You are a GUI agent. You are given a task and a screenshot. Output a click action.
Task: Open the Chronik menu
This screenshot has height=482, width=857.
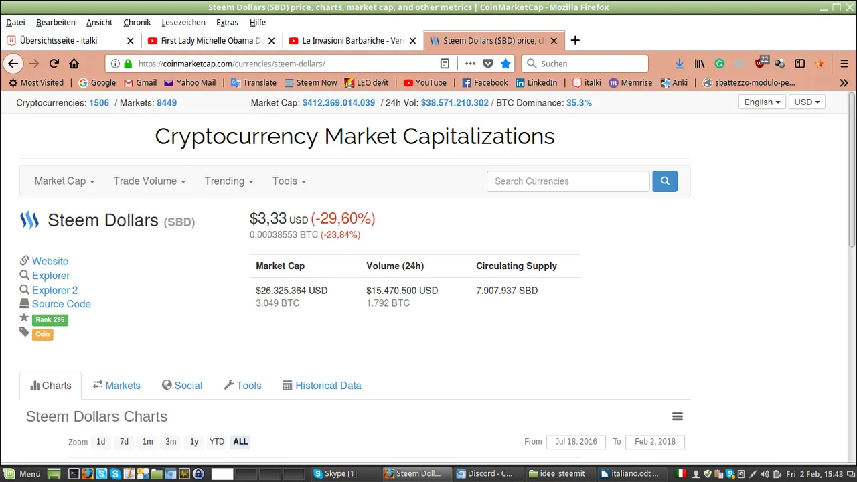137,22
